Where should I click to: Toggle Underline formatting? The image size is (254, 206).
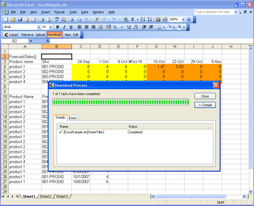tap(71, 27)
